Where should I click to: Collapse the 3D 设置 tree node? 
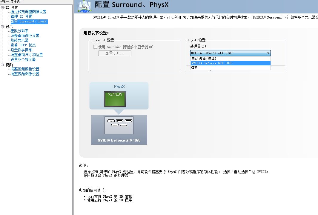click(2, 7)
